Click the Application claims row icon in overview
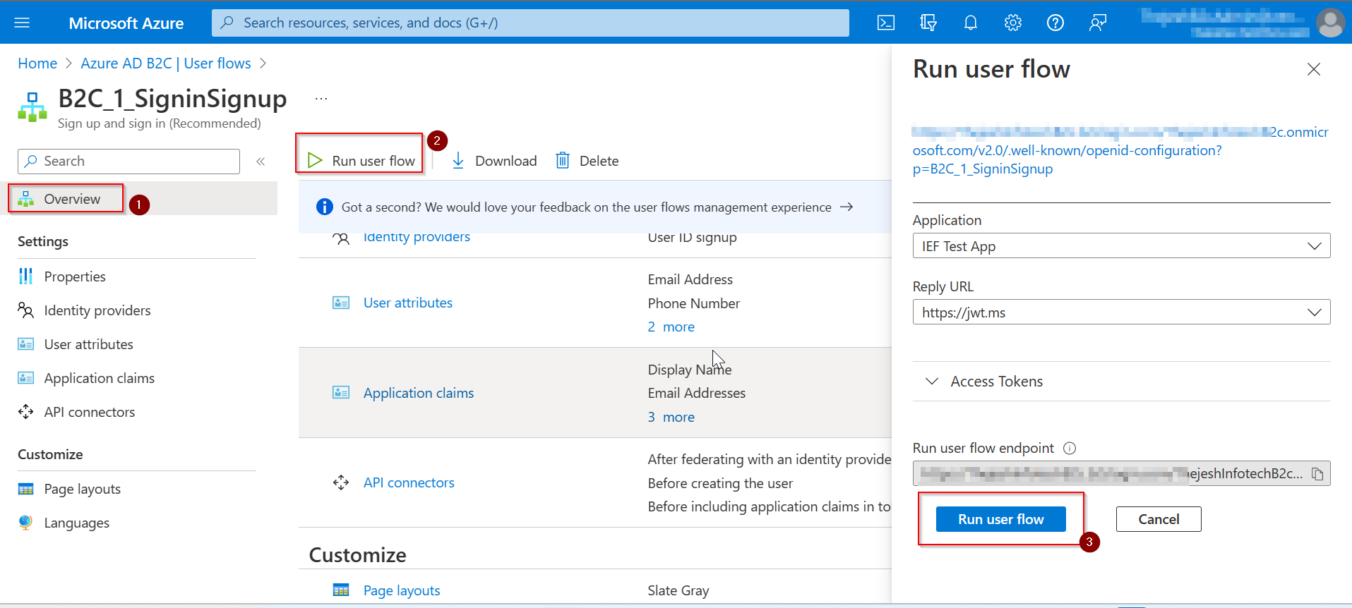This screenshot has width=1352, height=608. [341, 392]
